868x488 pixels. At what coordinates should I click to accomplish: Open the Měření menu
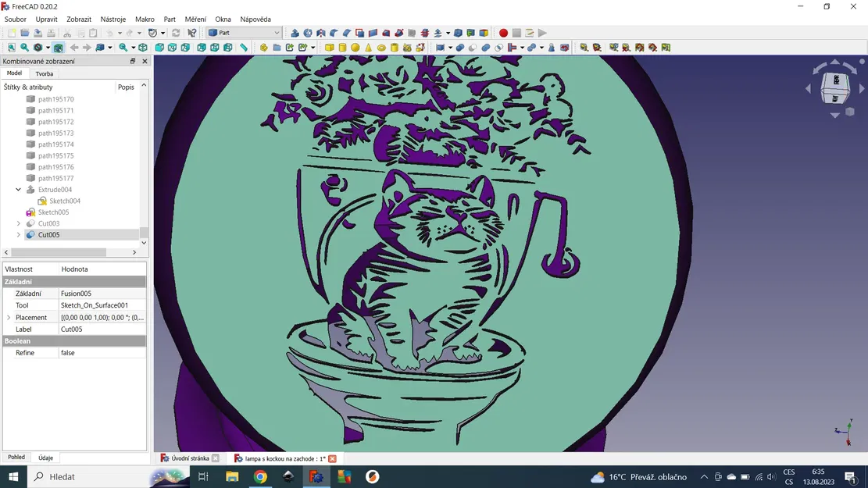coord(195,19)
